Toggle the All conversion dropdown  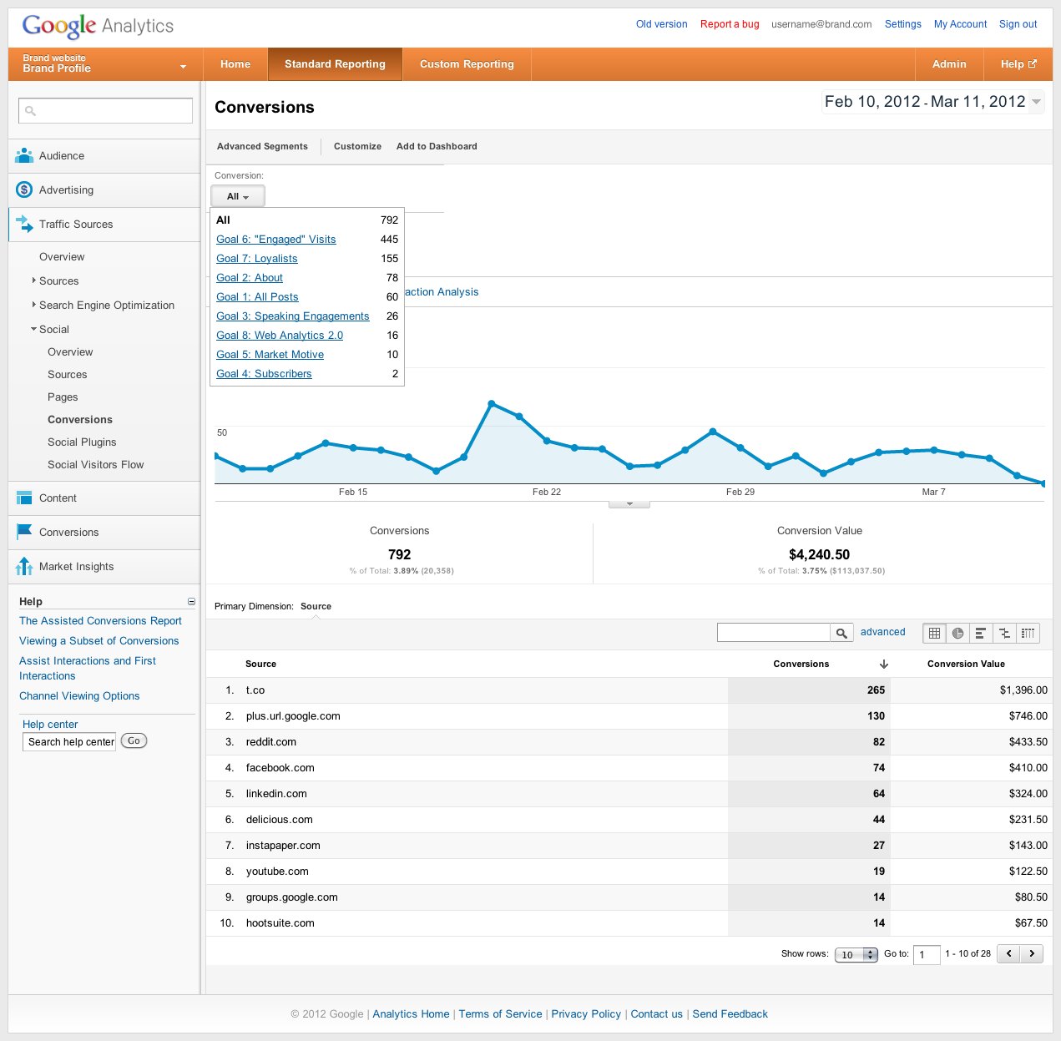point(238,196)
